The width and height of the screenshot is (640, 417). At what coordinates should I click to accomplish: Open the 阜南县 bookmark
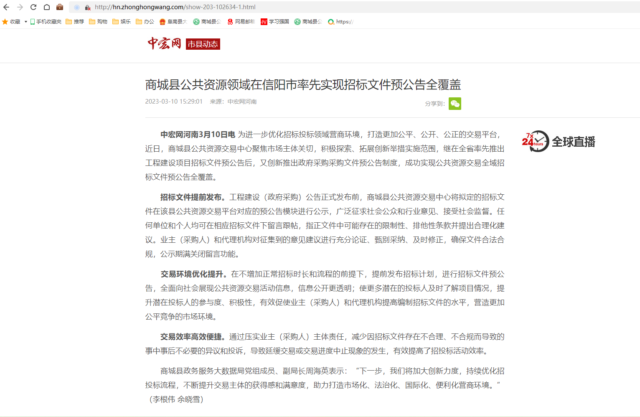coord(173,22)
